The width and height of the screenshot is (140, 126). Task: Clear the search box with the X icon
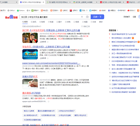coord(82,17)
